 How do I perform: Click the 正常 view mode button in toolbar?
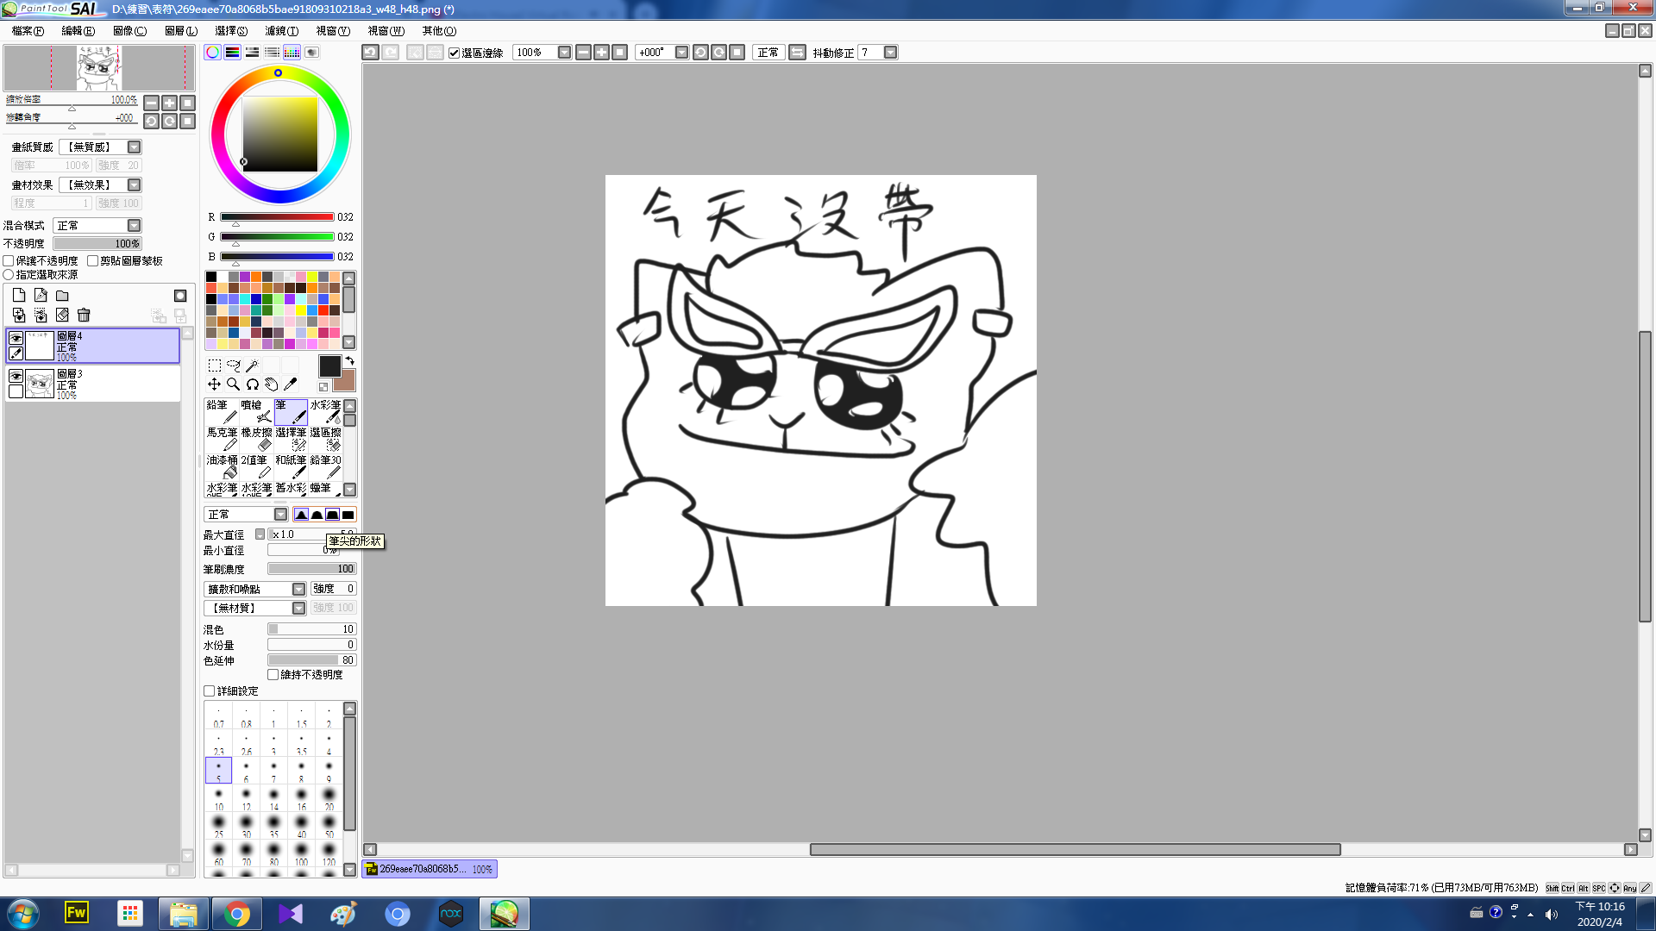point(768,53)
